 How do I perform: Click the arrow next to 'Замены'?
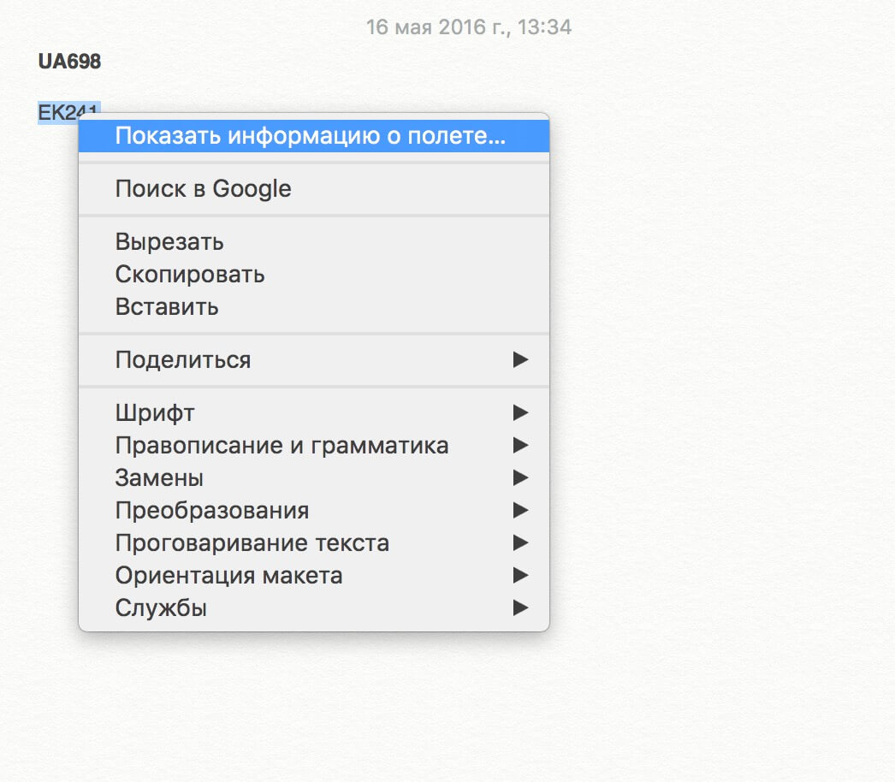520,478
